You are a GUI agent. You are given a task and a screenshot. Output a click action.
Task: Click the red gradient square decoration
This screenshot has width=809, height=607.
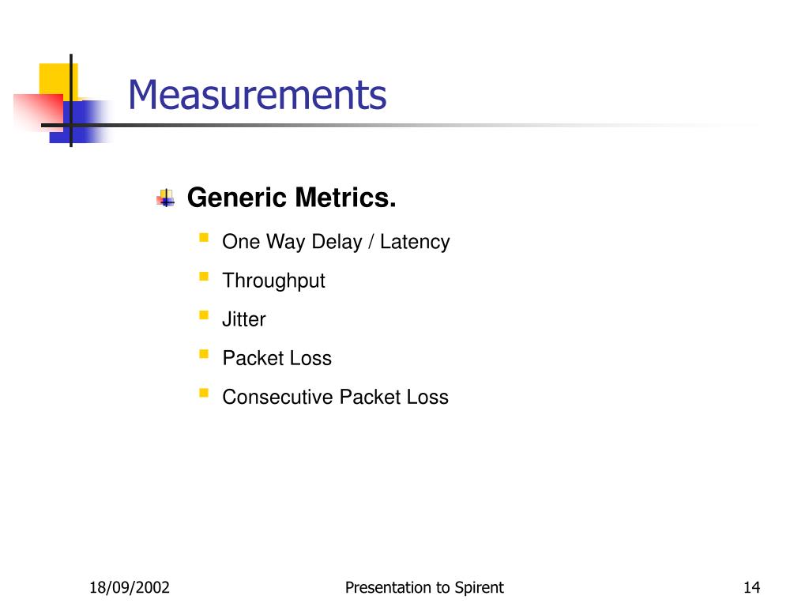coord(38,112)
